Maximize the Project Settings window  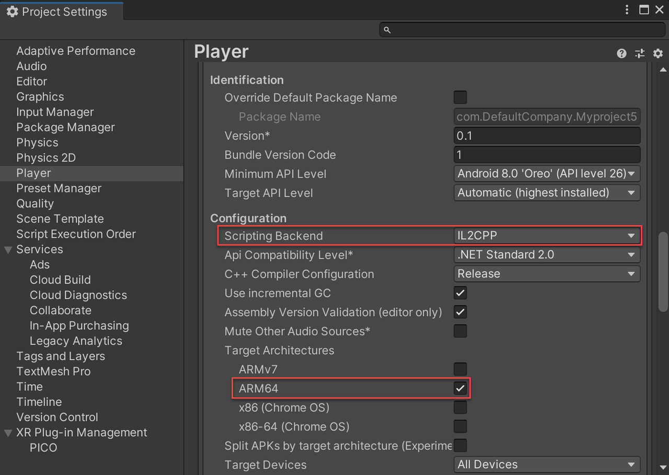pyautogui.click(x=644, y=10)
